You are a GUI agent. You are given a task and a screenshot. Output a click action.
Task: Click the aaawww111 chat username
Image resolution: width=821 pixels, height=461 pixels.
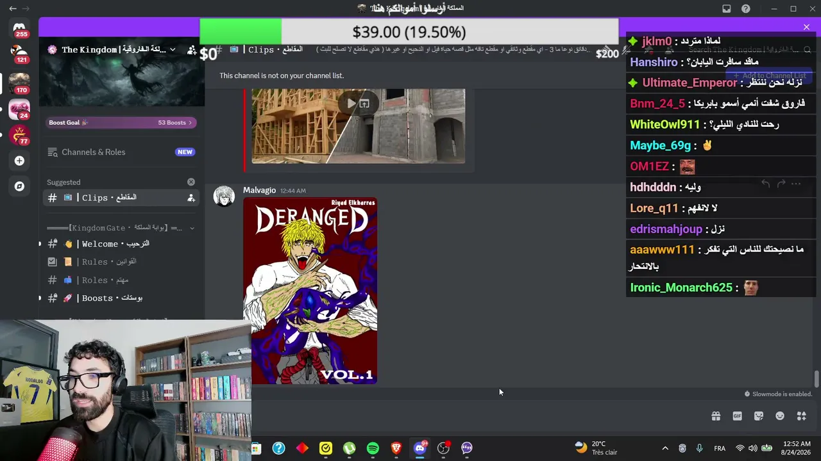(x=663, y=249)
